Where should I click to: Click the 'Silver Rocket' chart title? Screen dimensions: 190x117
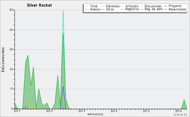pyautogui.click(x=39, y=5)
